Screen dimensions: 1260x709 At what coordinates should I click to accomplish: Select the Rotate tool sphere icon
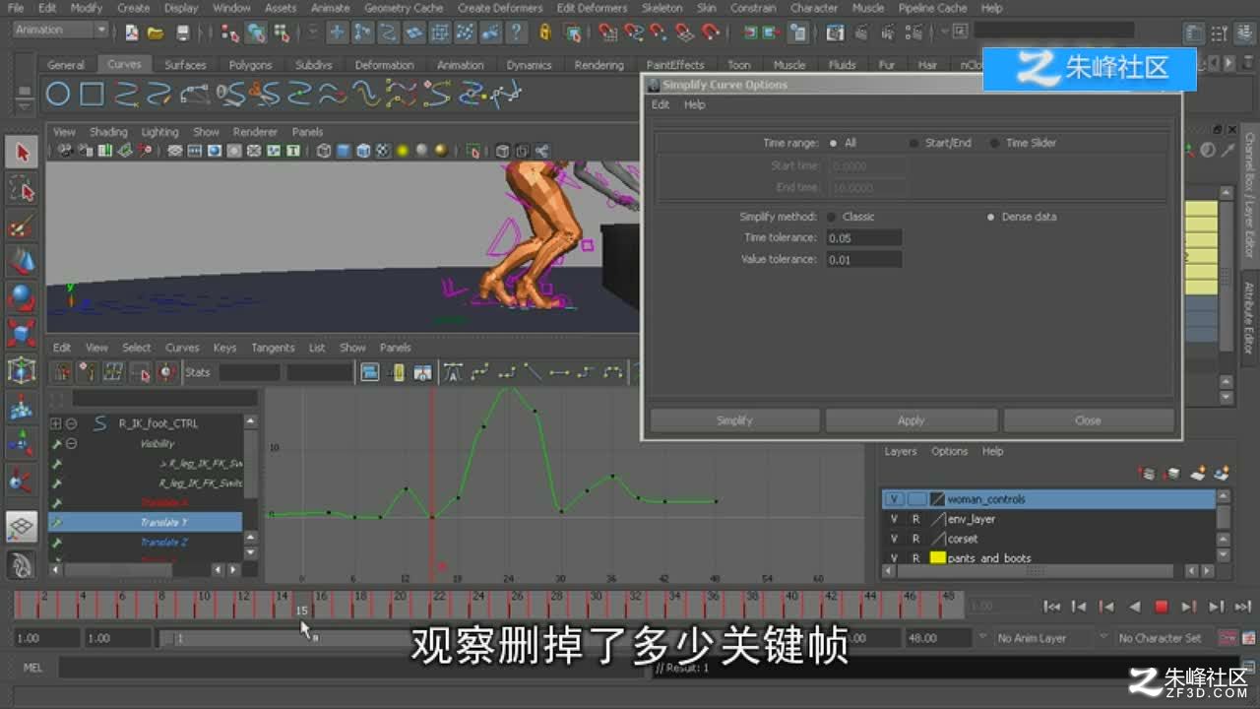click(22, 296)
